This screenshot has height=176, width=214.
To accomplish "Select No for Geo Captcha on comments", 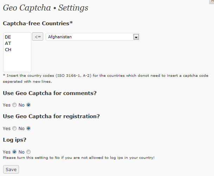I will click(28, 105).
